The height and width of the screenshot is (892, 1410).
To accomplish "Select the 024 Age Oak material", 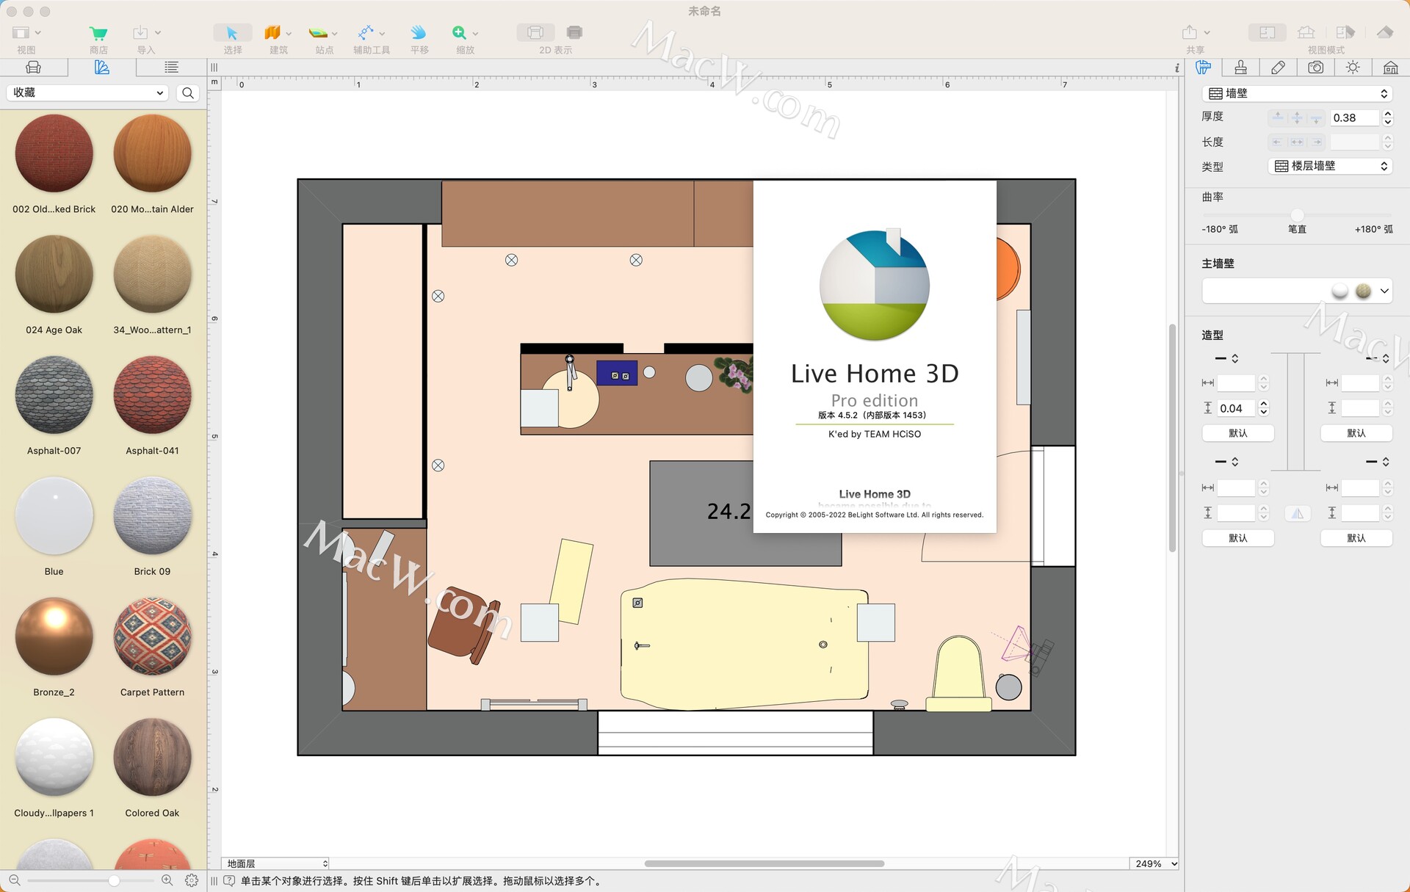I will point(54,275).
